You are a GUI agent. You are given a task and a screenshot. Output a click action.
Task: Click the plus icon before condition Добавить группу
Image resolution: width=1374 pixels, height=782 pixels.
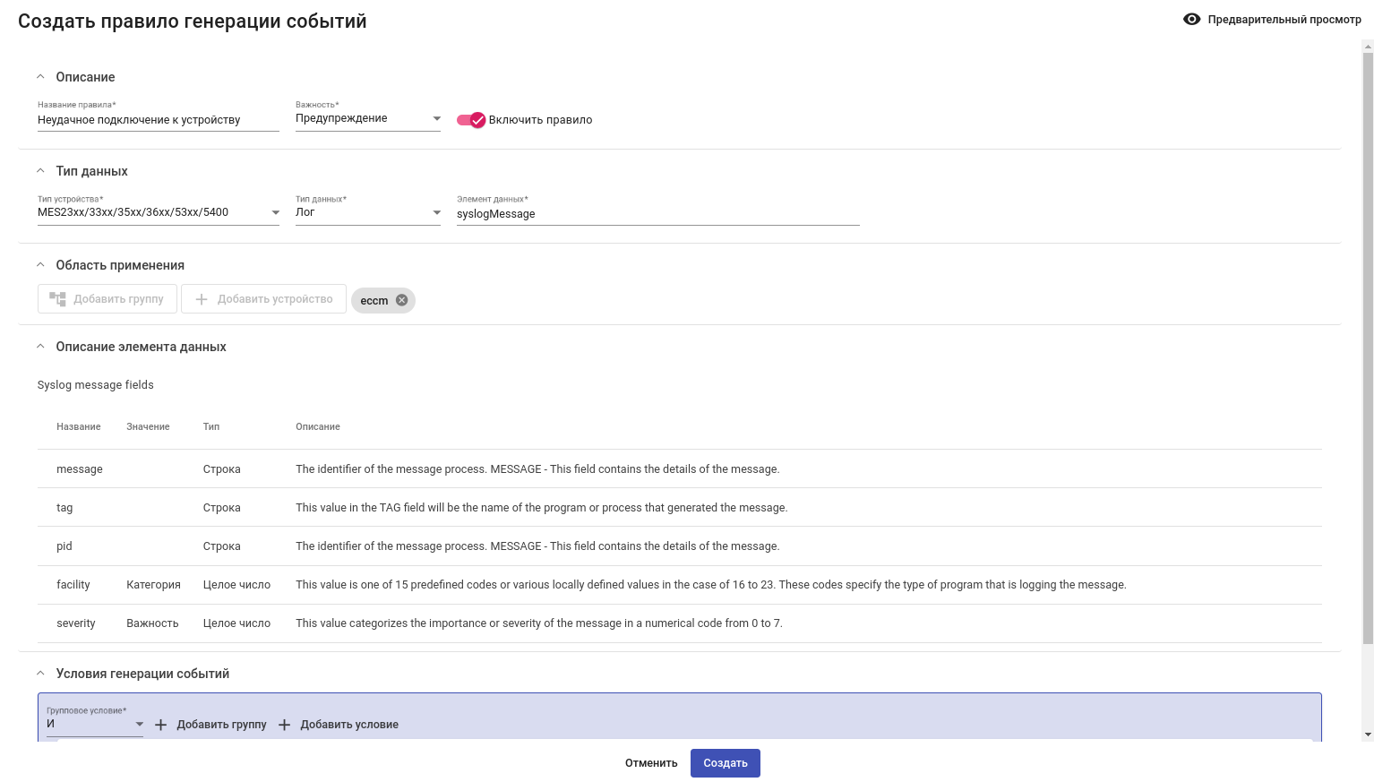coord(161,725)
